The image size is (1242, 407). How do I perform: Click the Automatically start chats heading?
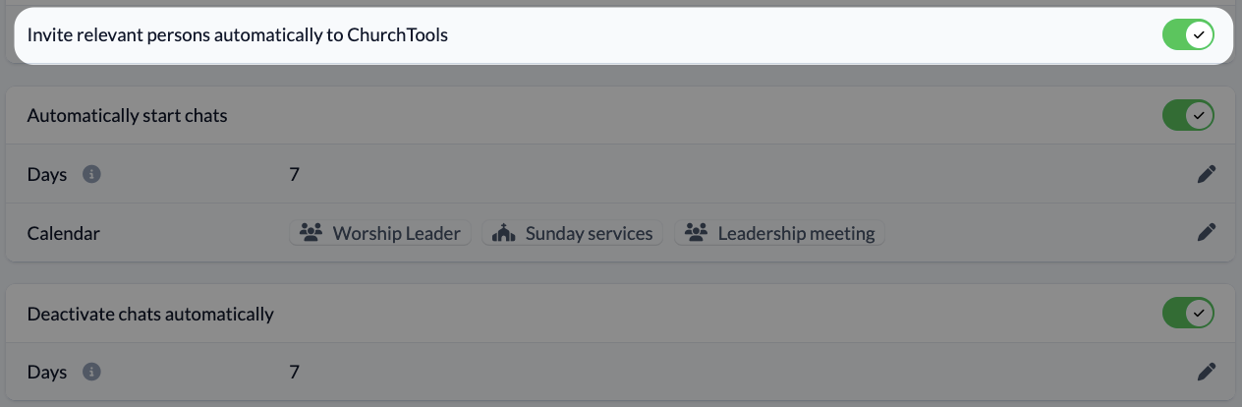(127, 116)
